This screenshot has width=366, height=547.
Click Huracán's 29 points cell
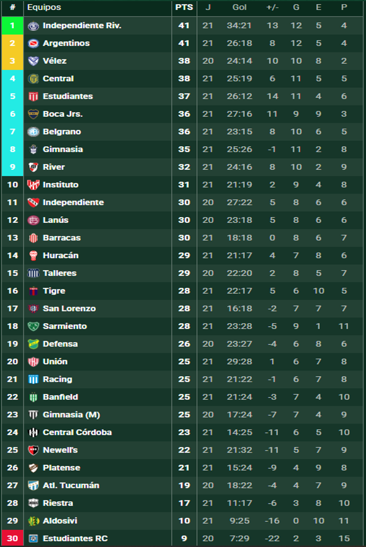(184, 256)
